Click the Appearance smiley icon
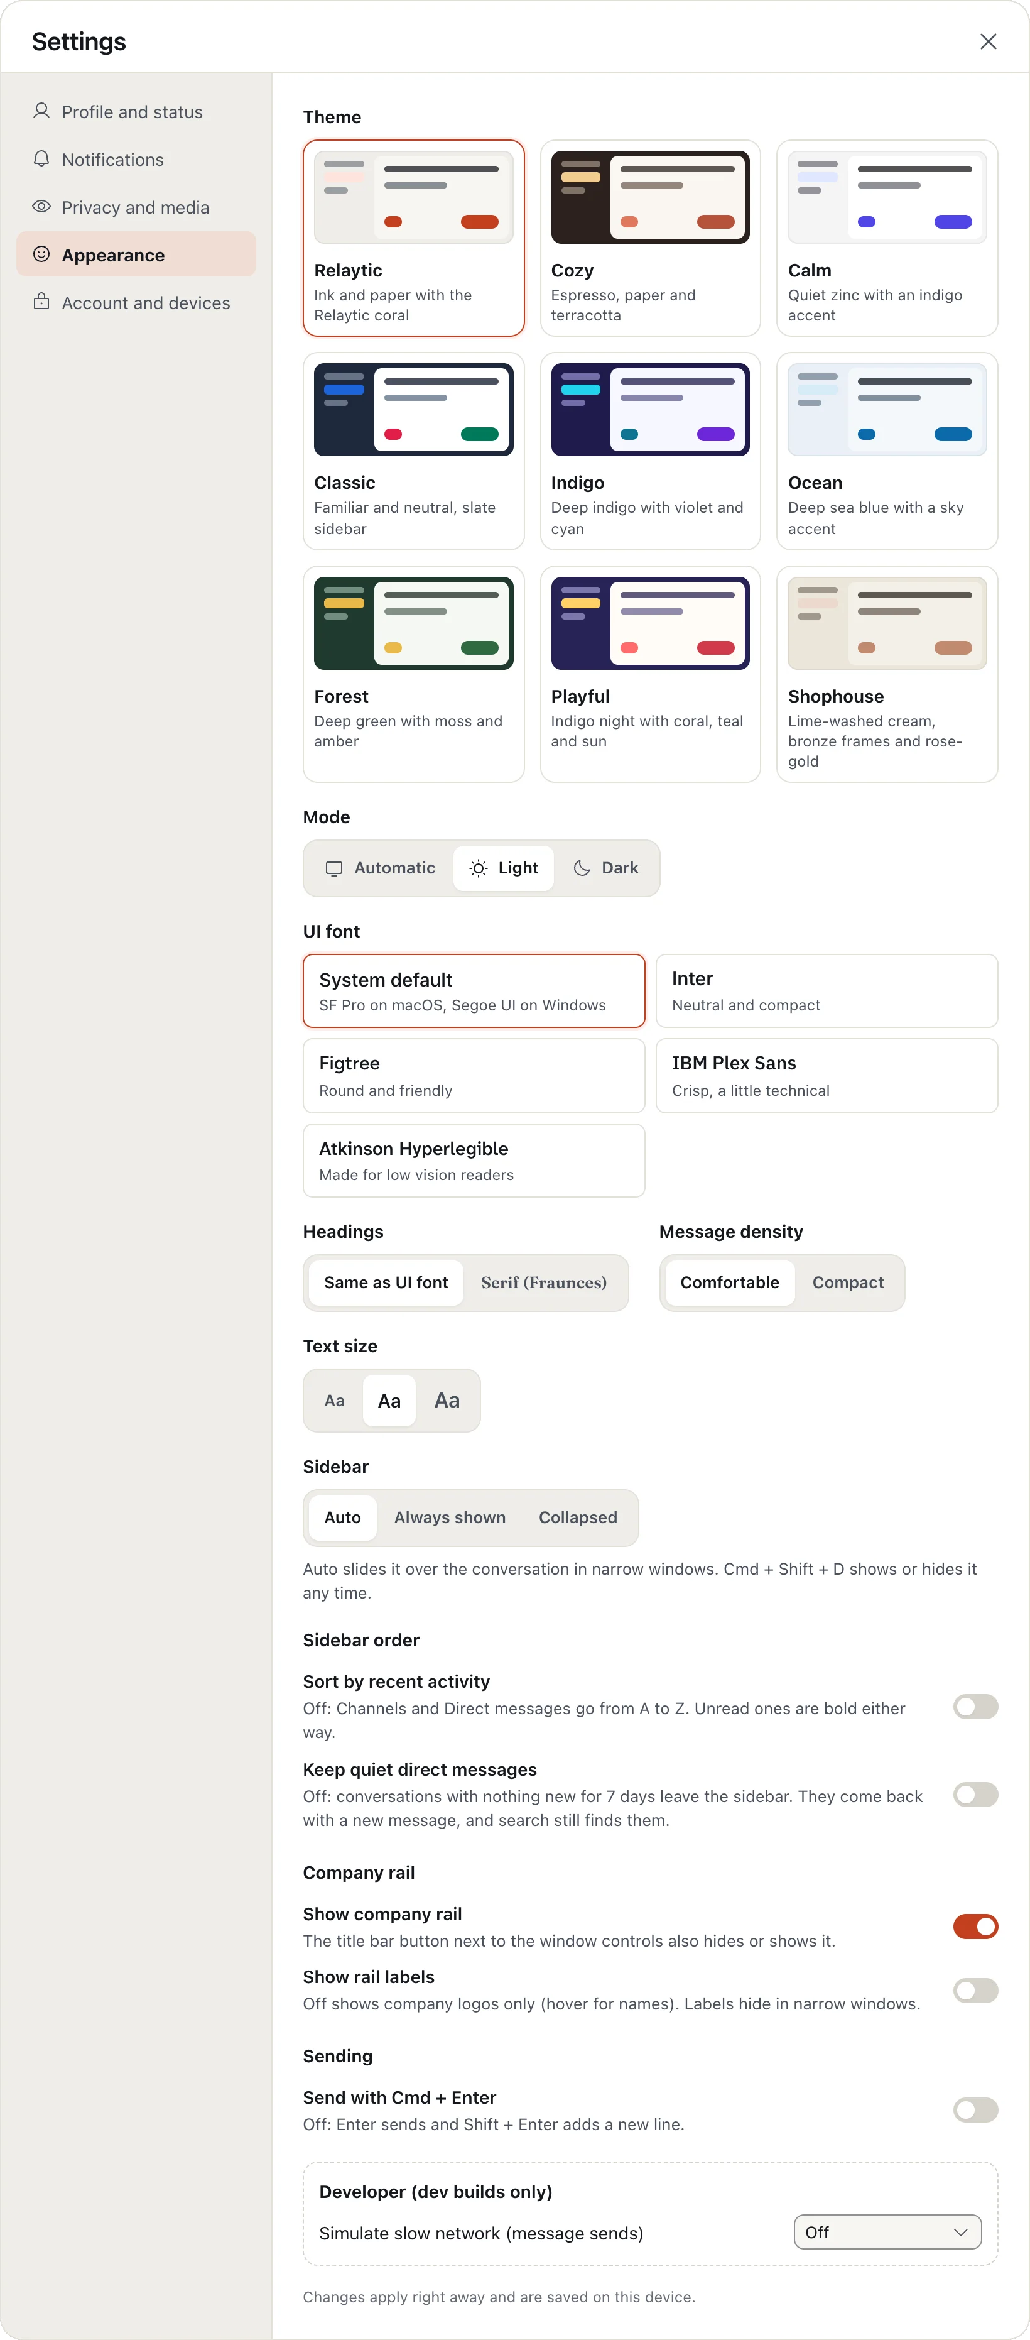Viewport: 1030px width, 2340px height. tap(41, 254)
